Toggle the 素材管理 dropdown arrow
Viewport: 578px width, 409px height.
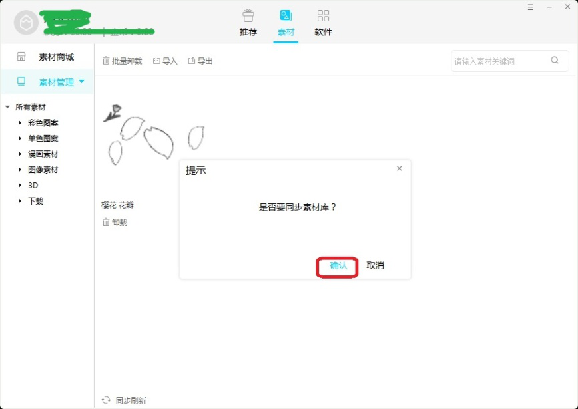[82, 82]
